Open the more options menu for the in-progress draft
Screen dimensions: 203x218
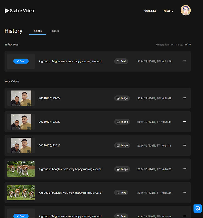tap(185, 61)
